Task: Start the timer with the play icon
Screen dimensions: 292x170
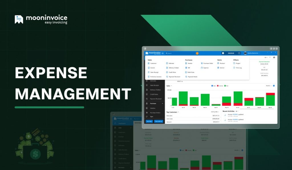Action: coord(223,53)
